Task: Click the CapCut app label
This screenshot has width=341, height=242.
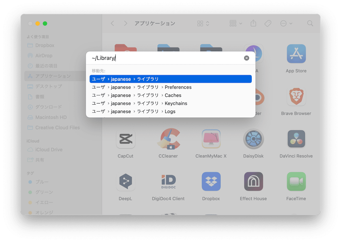Action: [x=125, y=156]
